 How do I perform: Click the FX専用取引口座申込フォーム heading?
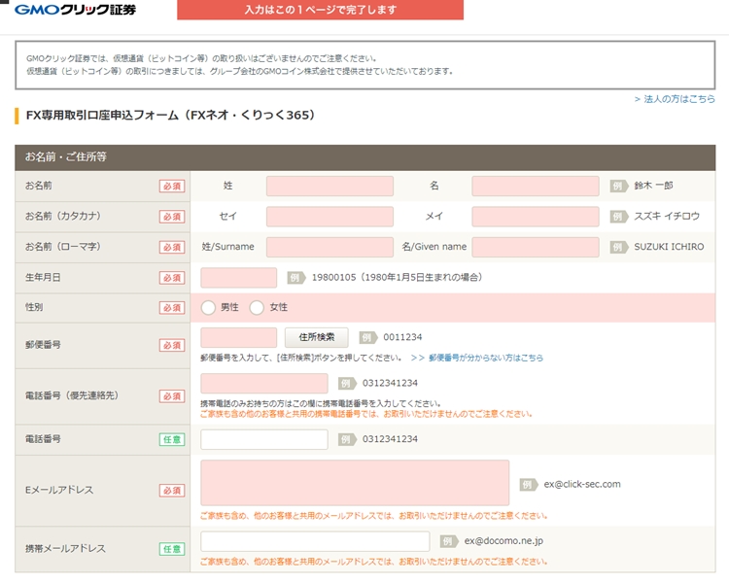(171, 116)
